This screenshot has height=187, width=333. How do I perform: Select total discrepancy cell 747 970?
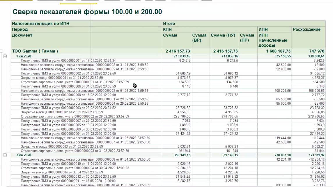pos(316,51)
